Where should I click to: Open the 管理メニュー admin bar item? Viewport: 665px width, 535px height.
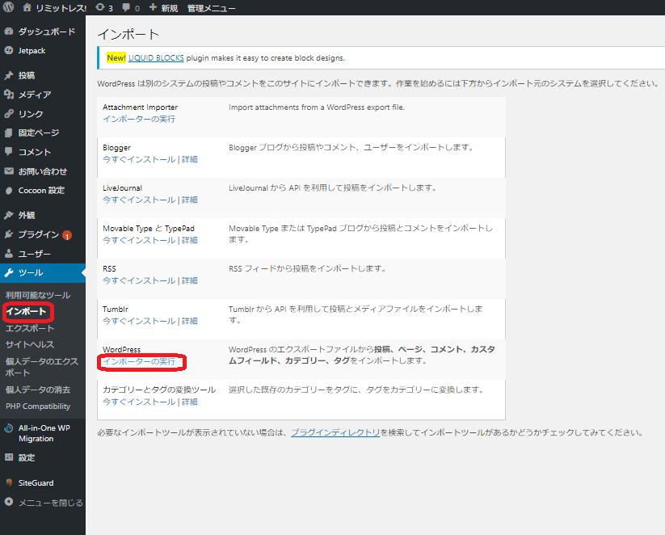click(x=211, y=8)
